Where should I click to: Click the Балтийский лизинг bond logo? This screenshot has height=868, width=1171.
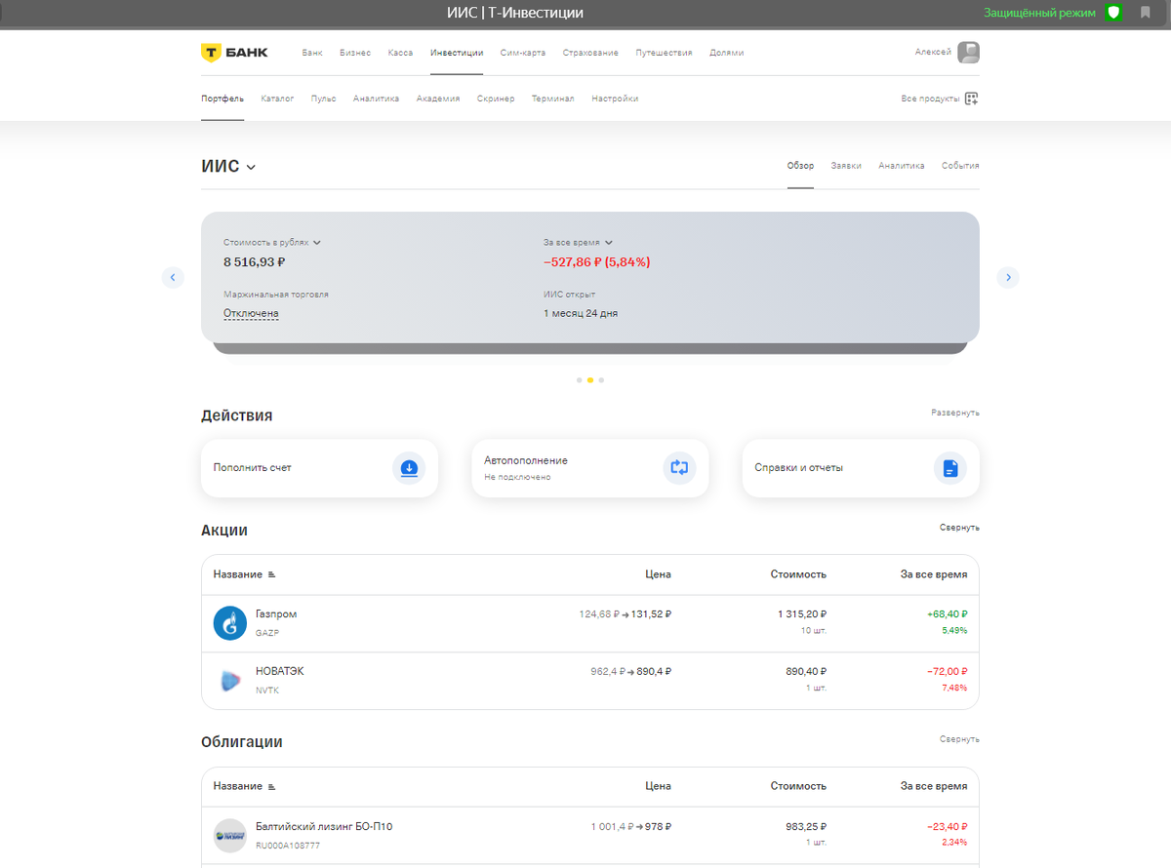pyautogui.click(x=230, y=836)
